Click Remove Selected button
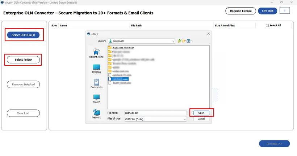Screen dimensions: 297x156 23,84
